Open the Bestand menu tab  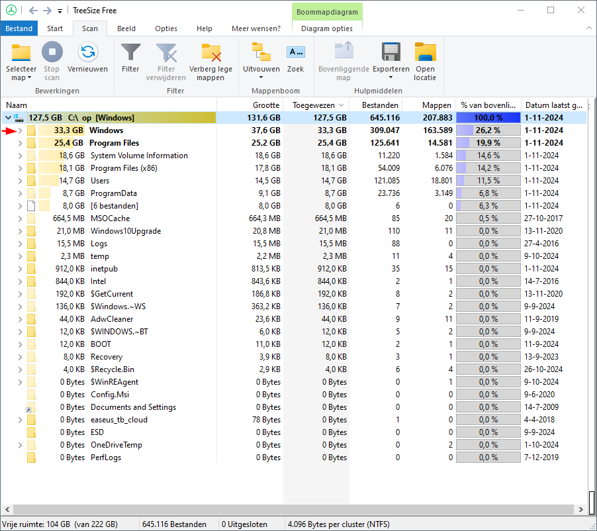click(19, 28)
